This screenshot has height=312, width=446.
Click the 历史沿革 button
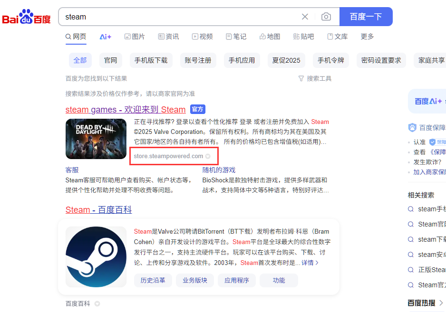(153, 281)
